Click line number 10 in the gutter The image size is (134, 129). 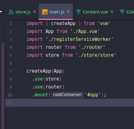pyautogui.click(x=9, y=95)
